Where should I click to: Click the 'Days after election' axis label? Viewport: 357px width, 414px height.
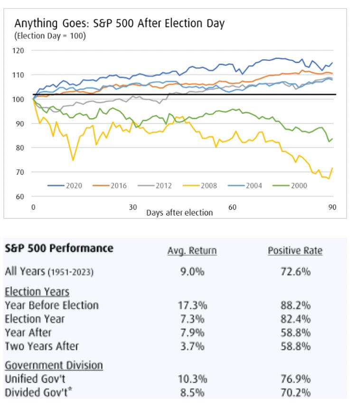179,212
